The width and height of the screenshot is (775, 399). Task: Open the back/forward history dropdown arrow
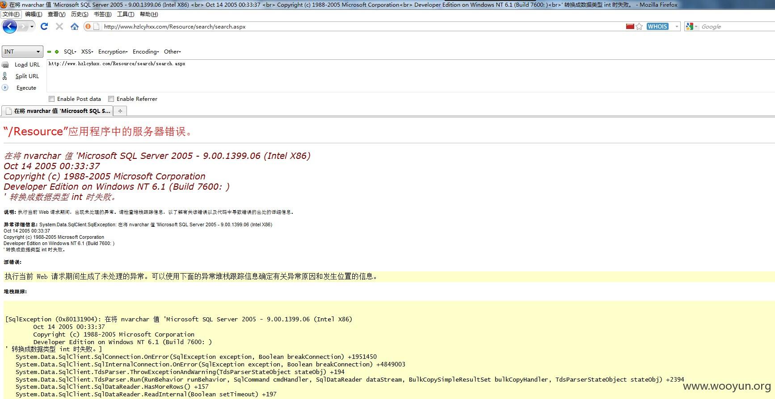32,26
